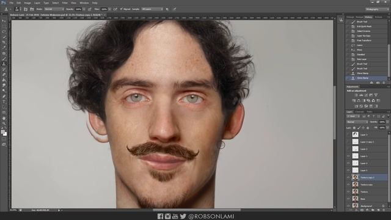Viewport: 391px width, 220px height.
Task: Lock all for the selected layer
Action: point(368,128)
